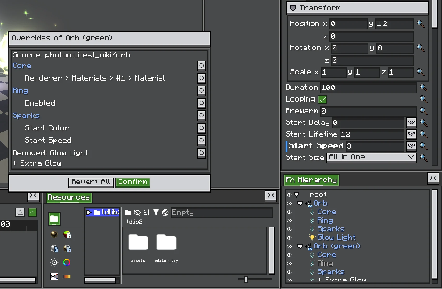Collapse the FX Hierarchy panel
The width and height of the screenshot is (442, 289).
(433, 178)
